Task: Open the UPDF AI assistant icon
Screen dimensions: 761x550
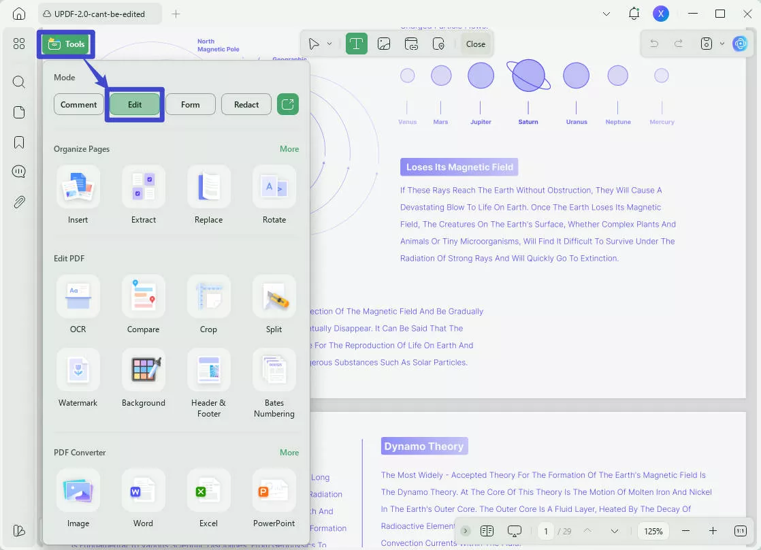Action: tap(740, 44)
